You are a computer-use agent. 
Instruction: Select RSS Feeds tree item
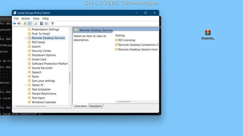[38, 42]
